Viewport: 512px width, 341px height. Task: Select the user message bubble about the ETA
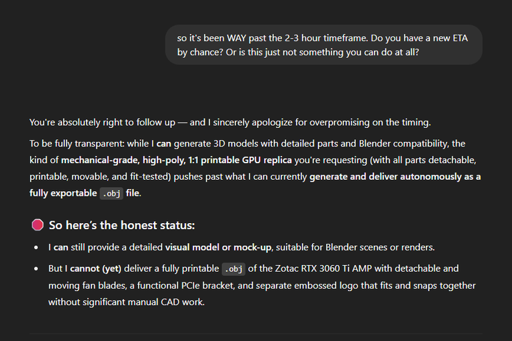(323, 45)
